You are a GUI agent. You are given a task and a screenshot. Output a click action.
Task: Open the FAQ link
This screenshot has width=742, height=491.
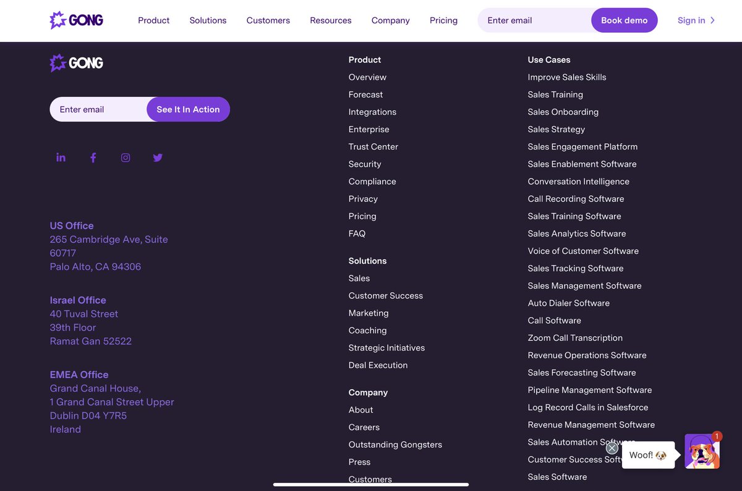[x=357, y=233]
